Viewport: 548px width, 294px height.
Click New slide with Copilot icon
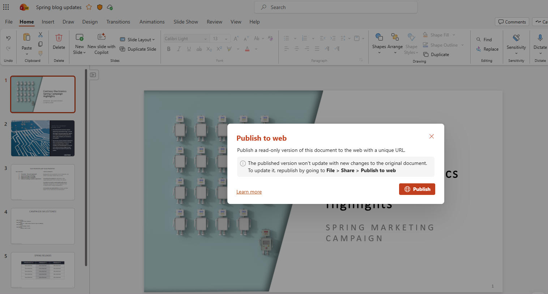[x=102, y=37]
